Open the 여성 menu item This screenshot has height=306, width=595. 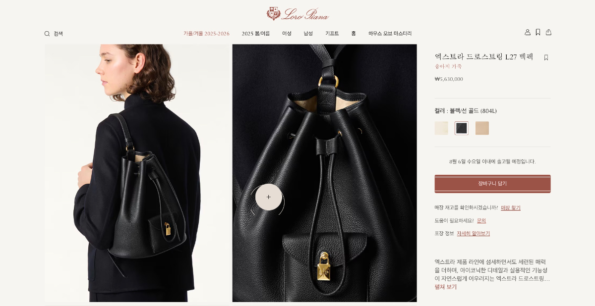click(287, 34)
